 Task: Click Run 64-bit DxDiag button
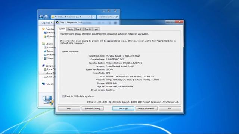(x=93, y=108)
